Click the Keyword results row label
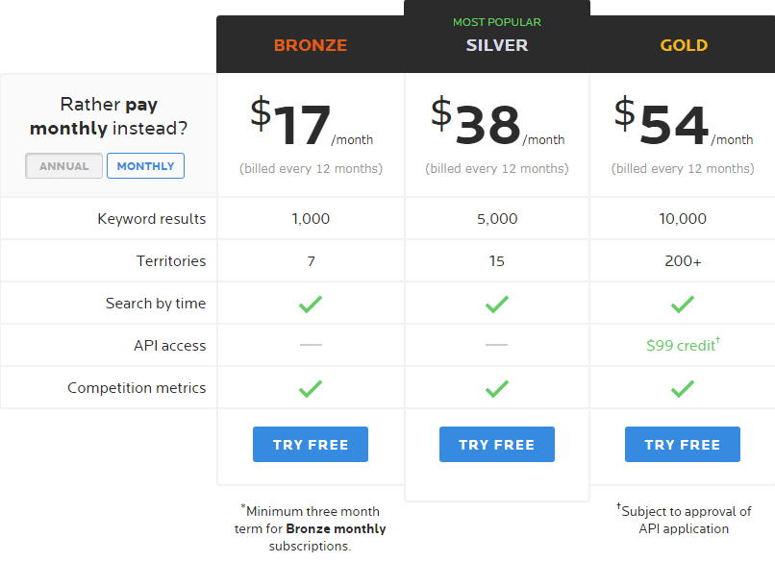This screenshot has width=775, height=562. coord(151,219)
